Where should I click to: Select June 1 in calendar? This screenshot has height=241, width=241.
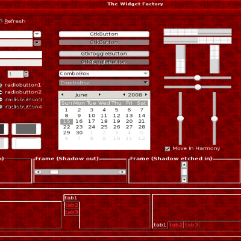pos(66,110)
